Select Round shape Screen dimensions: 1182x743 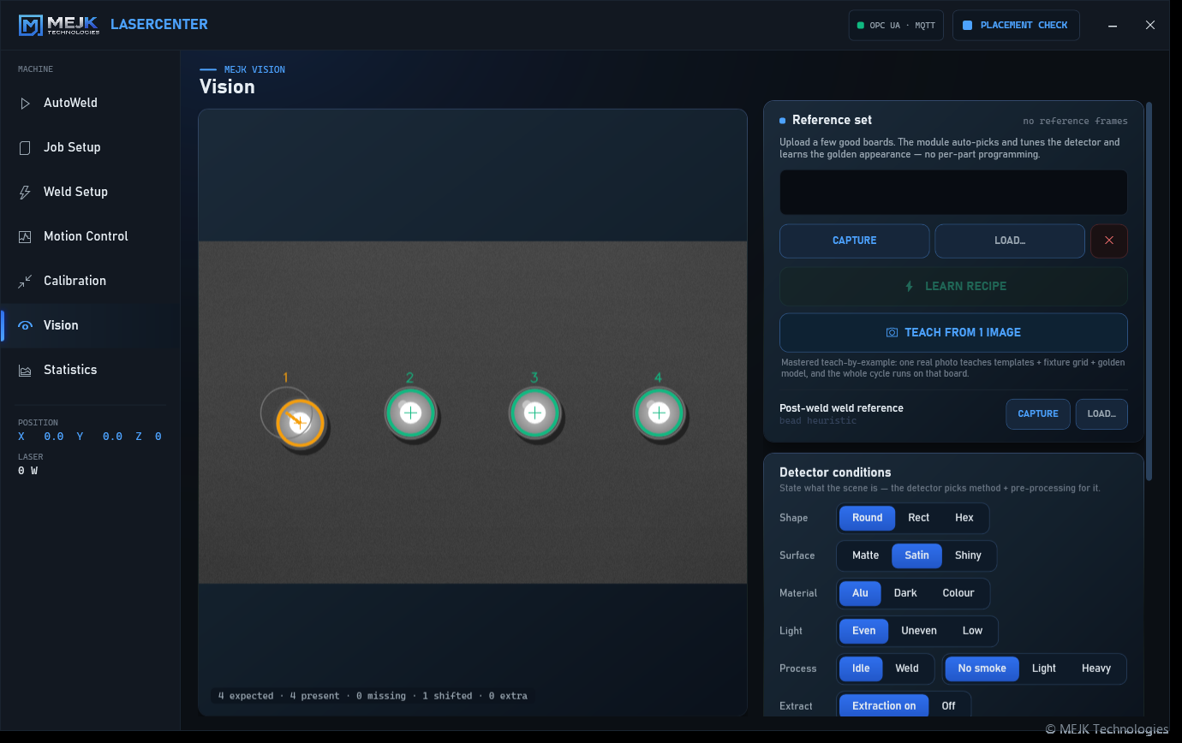coord(867,518)
